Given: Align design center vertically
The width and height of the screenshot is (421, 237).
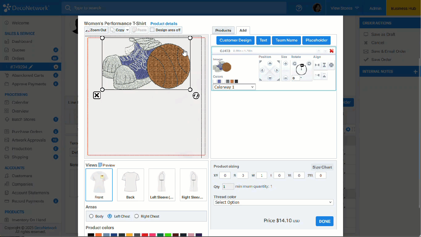Looking at the screenshot, I should click(324, 65).
